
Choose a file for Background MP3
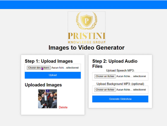[x=105, y=90]
